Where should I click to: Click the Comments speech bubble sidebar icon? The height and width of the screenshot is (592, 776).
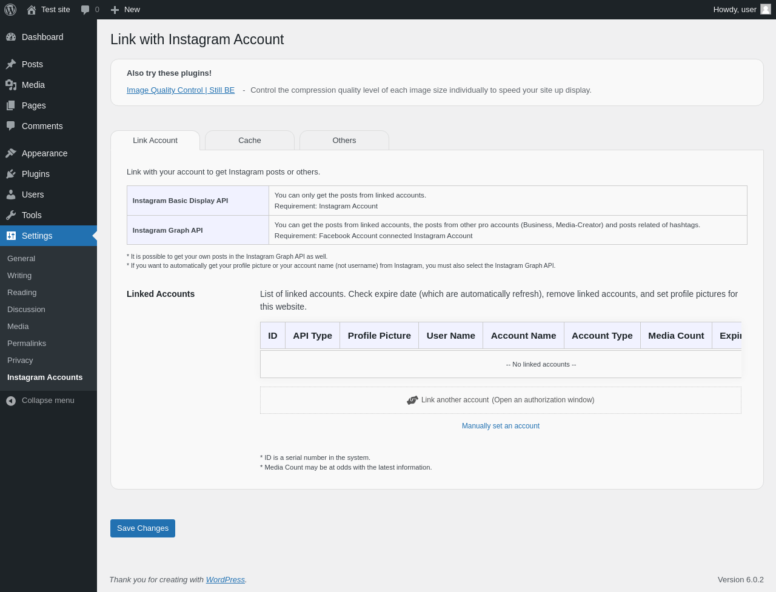pos(11,126)
